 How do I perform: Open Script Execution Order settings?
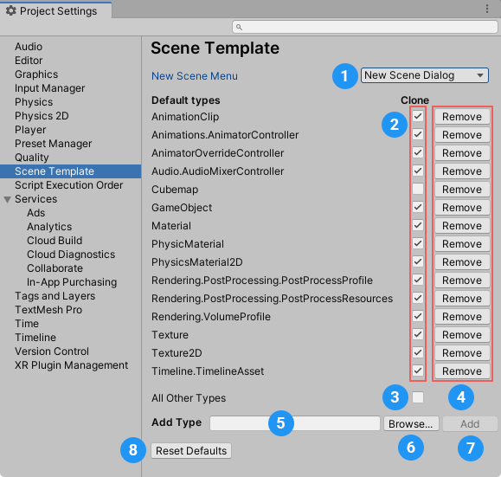click(x=70, y=185)
